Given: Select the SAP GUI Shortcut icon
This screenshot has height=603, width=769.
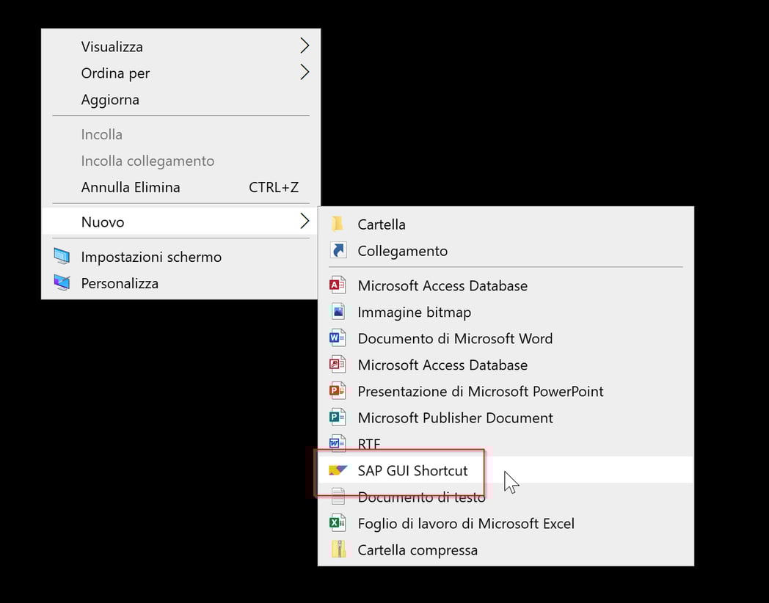Looking at the screenshot, I should [x=338, y=470].
